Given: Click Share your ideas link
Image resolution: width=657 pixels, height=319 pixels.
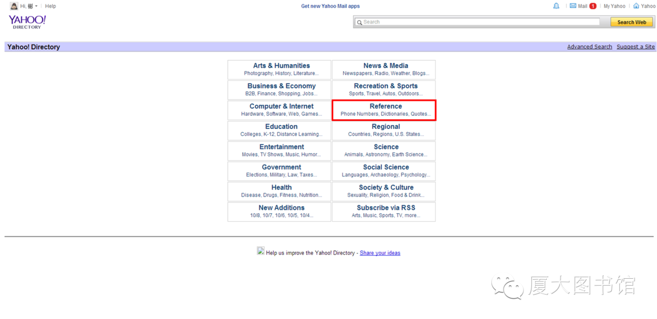Looking at the screenshot, I should click(380, 253).
